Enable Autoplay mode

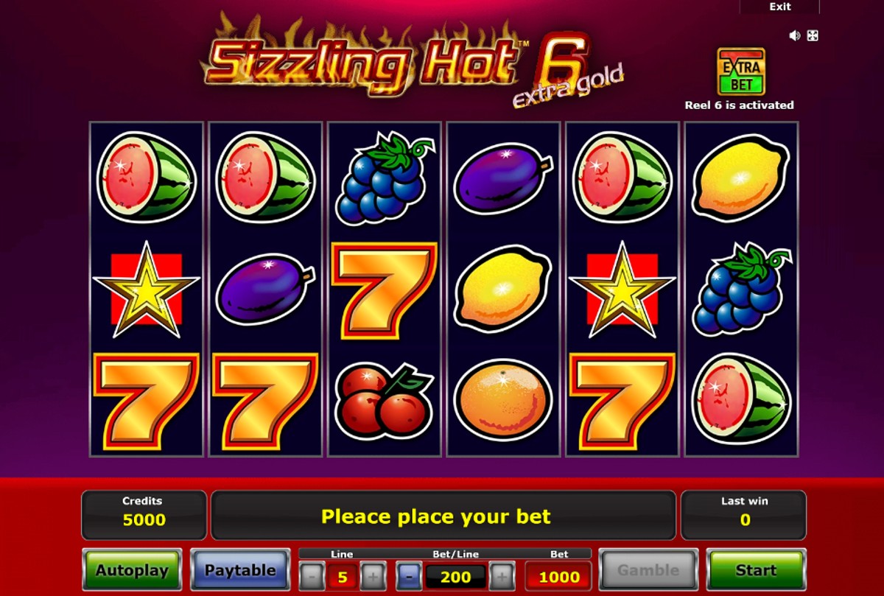[132, 570]
